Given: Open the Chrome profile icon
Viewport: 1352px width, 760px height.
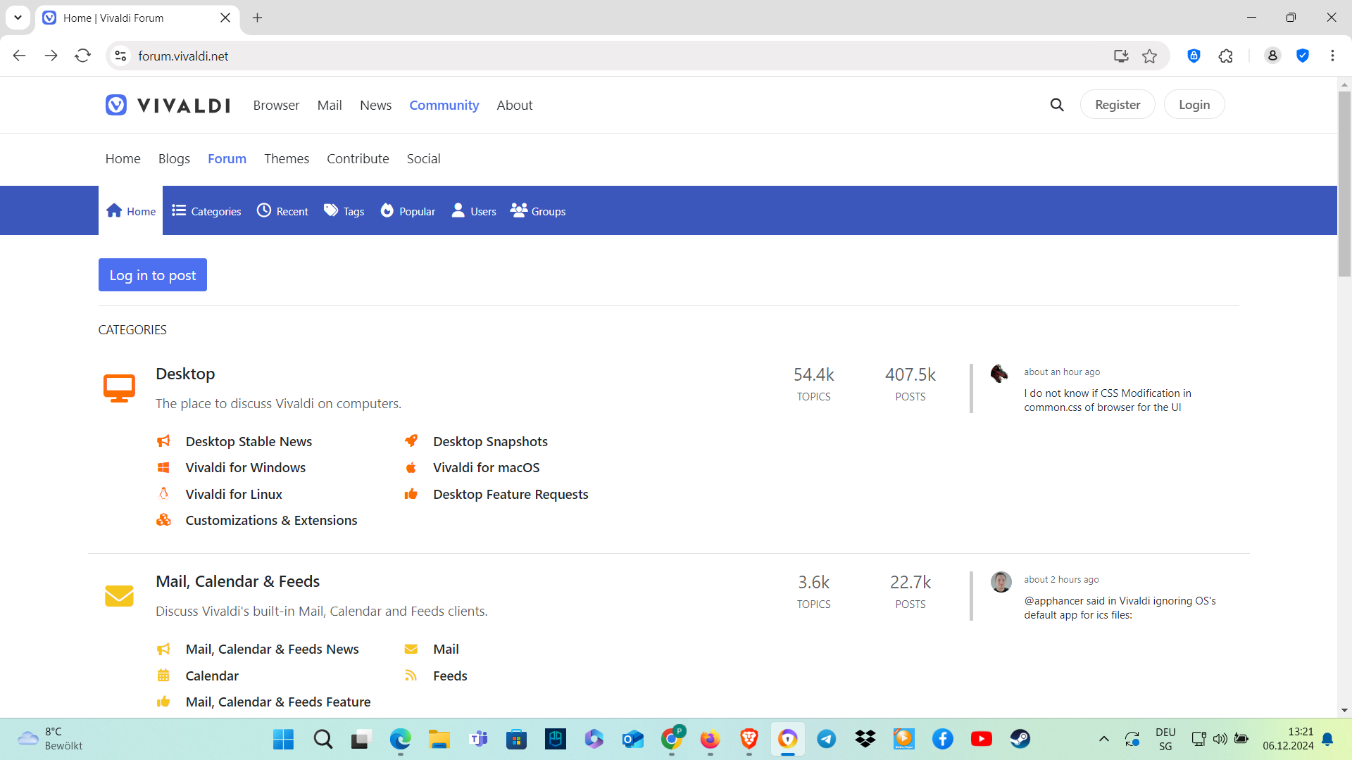Looking at the screenshot, I should click(1272, 56).
